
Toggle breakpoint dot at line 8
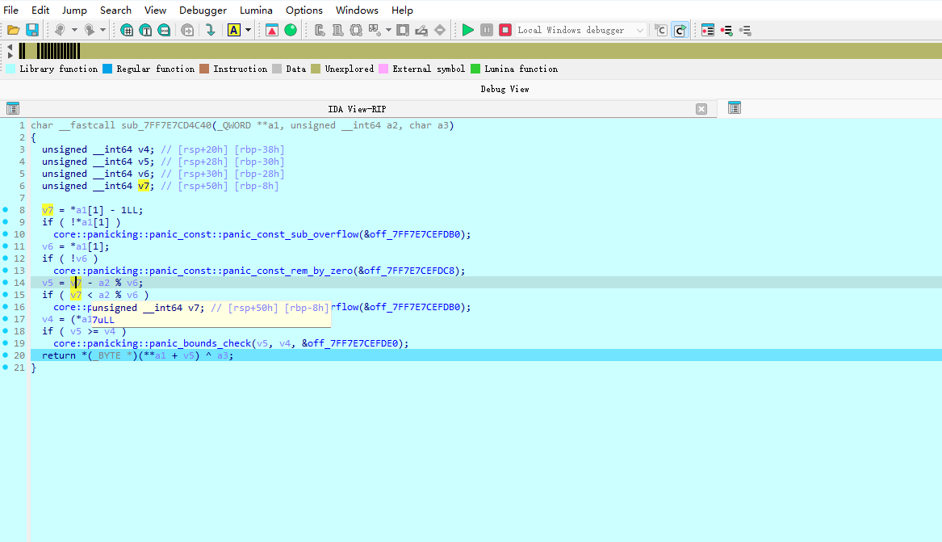point(6,210)
